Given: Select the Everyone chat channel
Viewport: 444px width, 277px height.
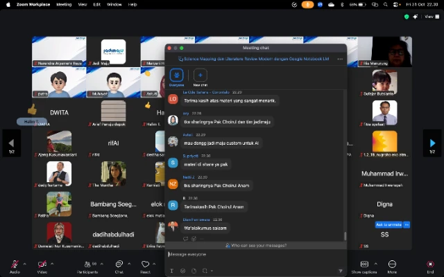Looking at the screenshot, I should 176,77.
